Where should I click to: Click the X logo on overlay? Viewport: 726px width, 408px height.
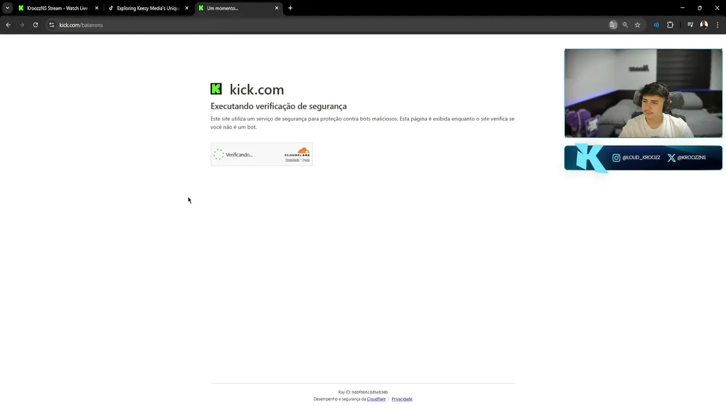click(x=672, y=158)
